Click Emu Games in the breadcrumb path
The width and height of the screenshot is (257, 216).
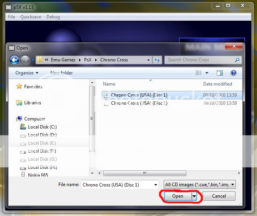[x=63, y=60]
